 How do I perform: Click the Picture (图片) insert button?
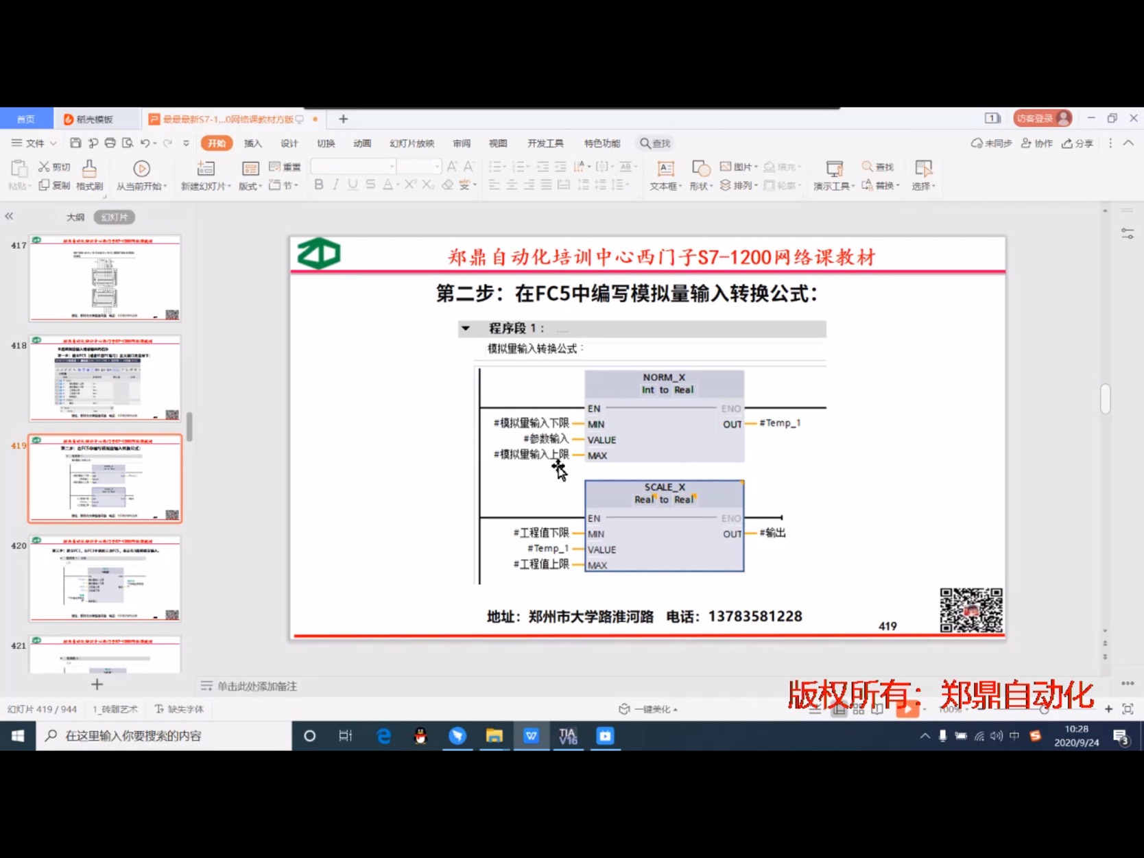pos(738,167)
